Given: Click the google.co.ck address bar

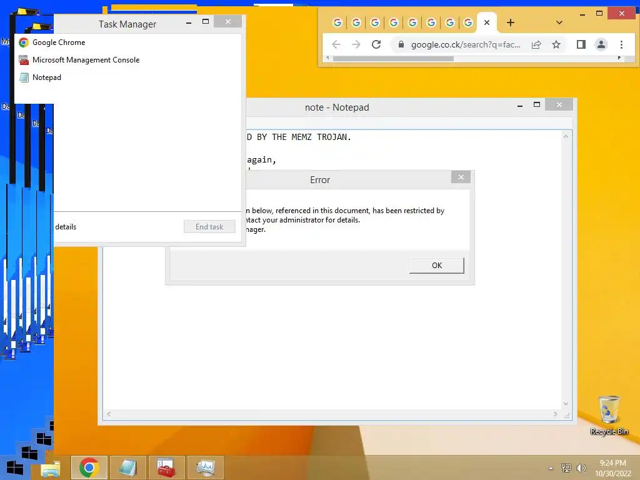Looking at the screenshot, I should pos(466,44).
